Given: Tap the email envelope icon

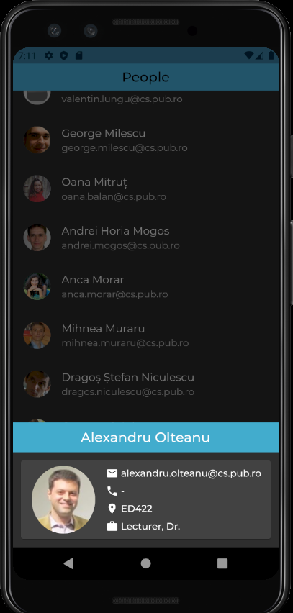Looking at the screenshot, I should tap(112, 473).
